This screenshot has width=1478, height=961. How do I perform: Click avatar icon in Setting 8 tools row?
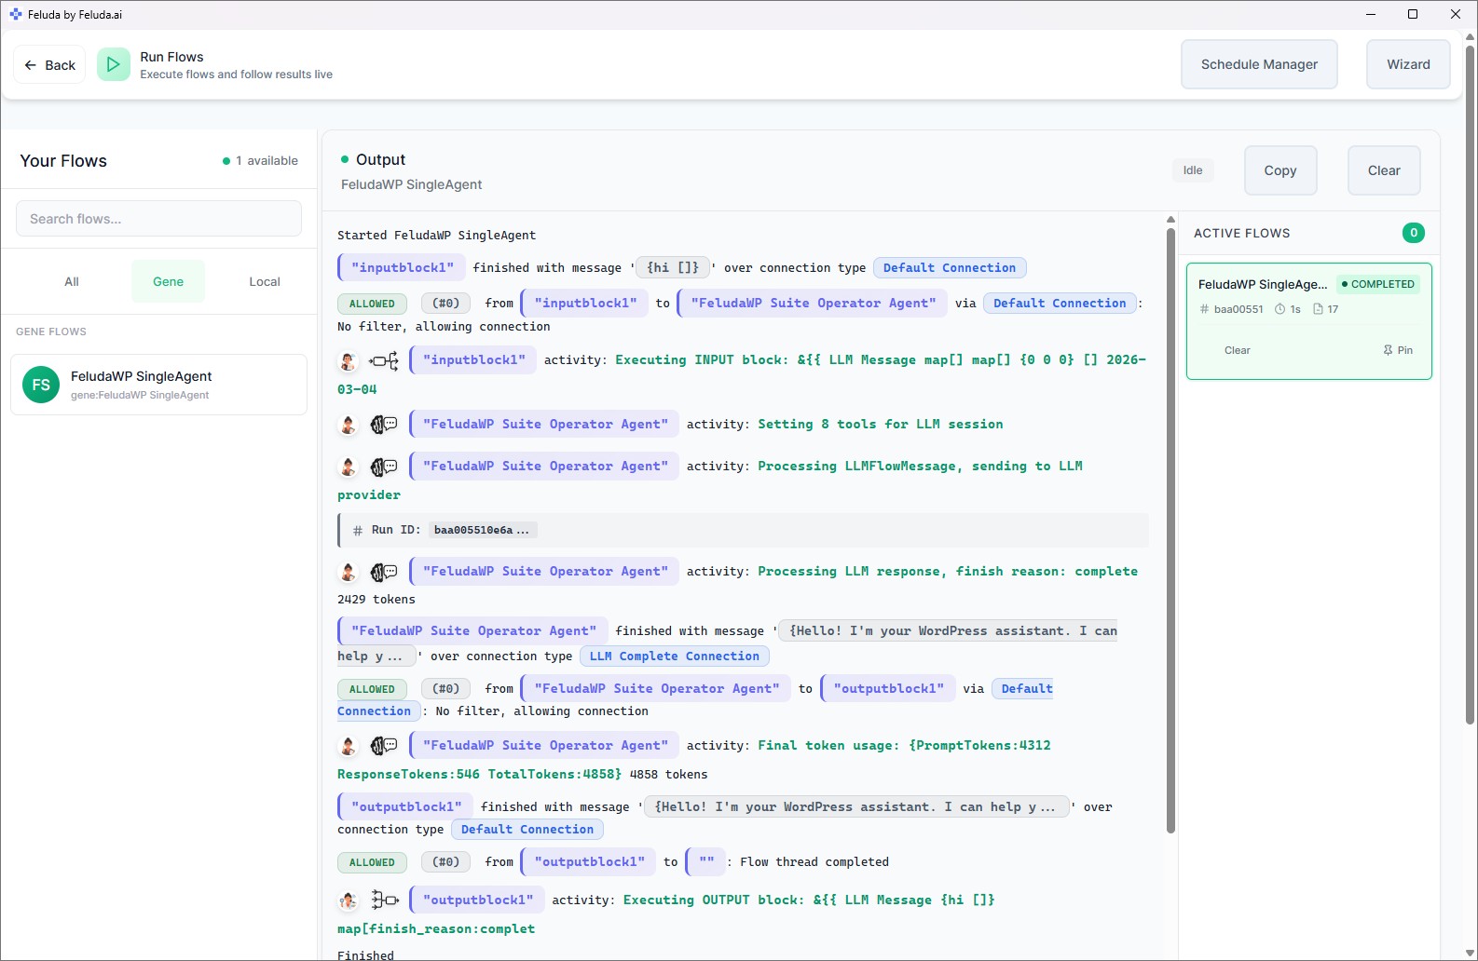[348, 425]
